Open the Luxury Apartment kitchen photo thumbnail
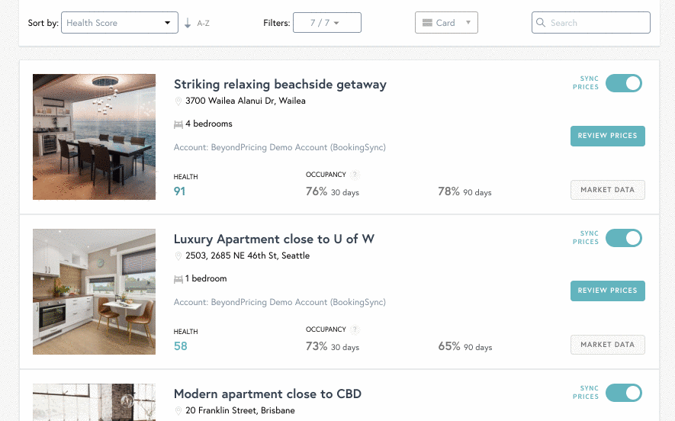Image resolution: width=675 pixels, height=421 pixels. [x=95, y=292]
